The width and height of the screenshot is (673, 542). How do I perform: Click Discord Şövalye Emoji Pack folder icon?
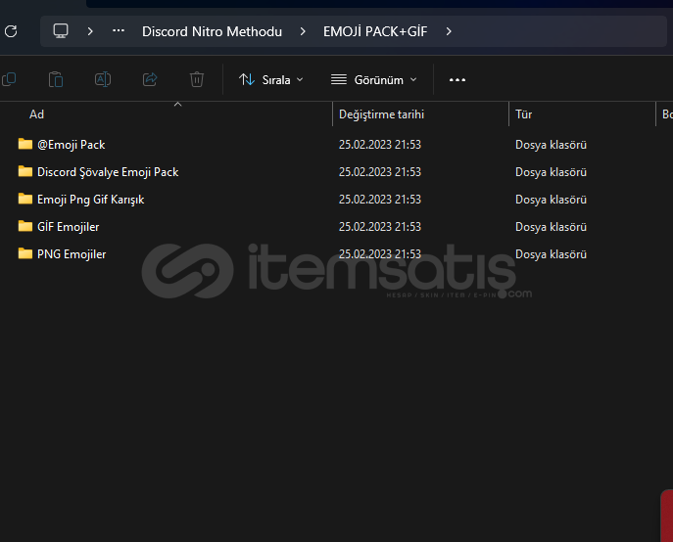pyautogui.click(x=25, y=171)
